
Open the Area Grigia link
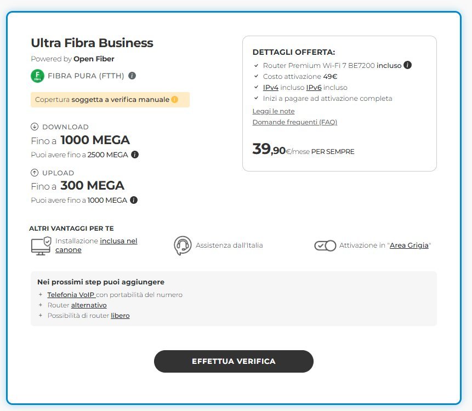(x=409, y=246)
